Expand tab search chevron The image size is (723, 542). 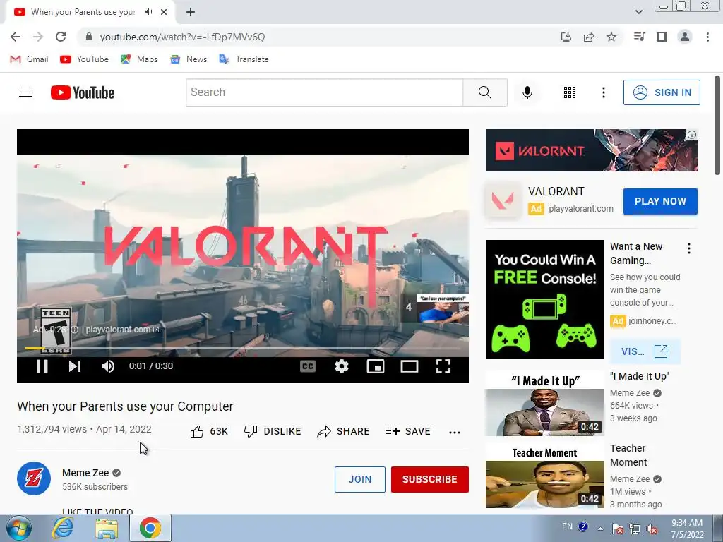point(638,12)
